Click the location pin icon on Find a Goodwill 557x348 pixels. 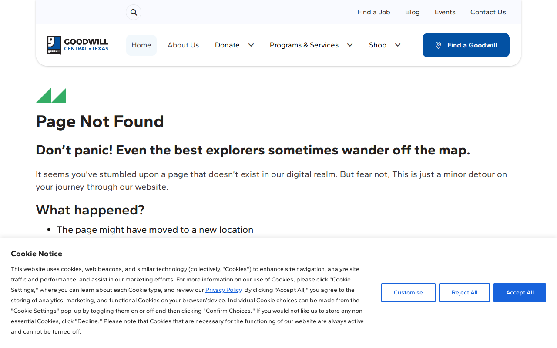[438, 45]
